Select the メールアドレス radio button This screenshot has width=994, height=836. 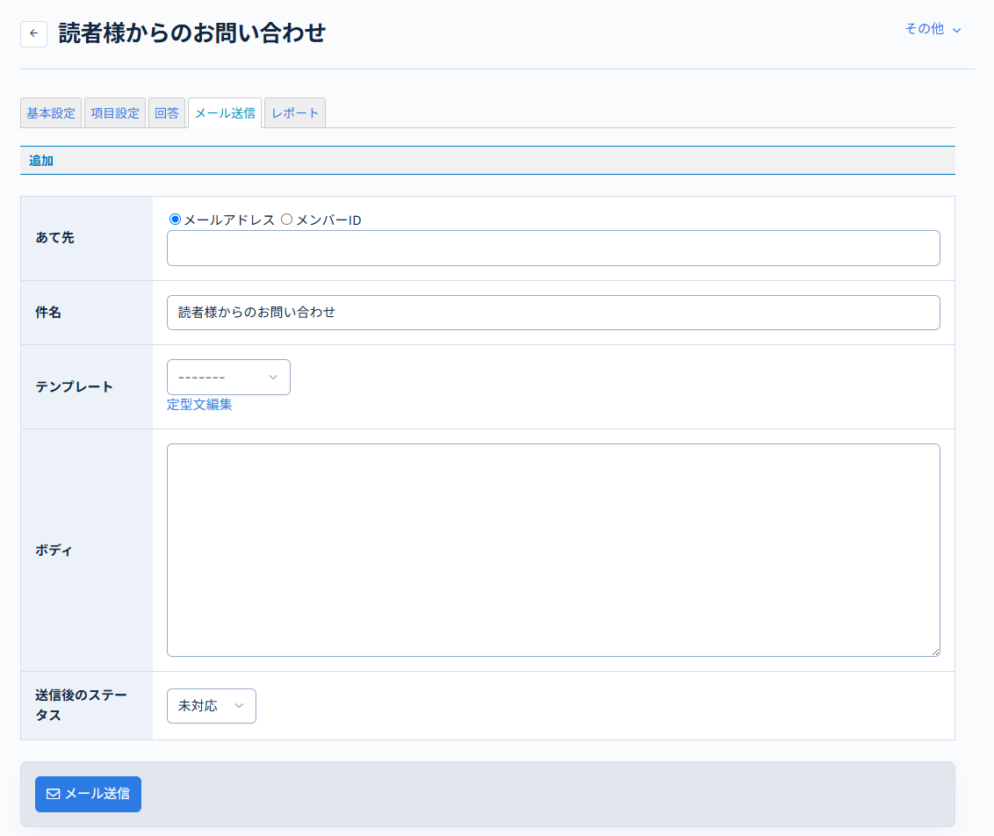pos(175,220)
